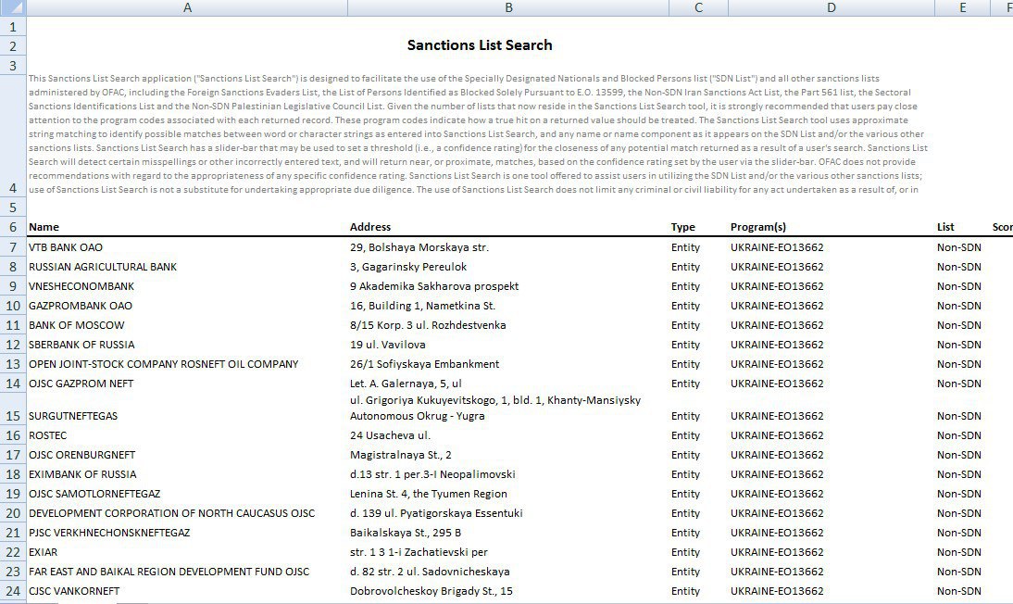Viewport: 1013px width, 604px height.
Task: Select row 24 header
Action: click(13, 591)
